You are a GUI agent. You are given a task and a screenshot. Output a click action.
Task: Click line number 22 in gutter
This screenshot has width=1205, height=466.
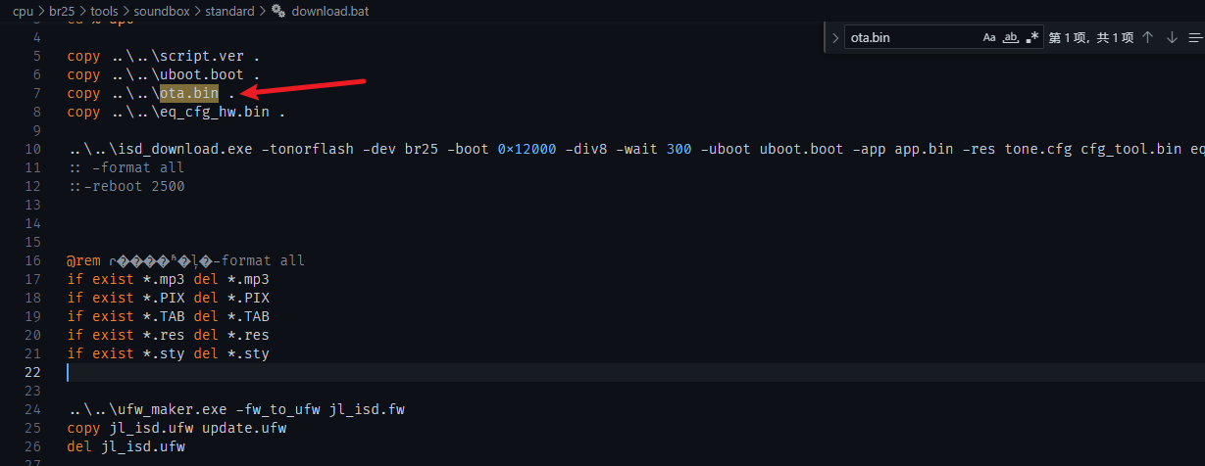33,372
